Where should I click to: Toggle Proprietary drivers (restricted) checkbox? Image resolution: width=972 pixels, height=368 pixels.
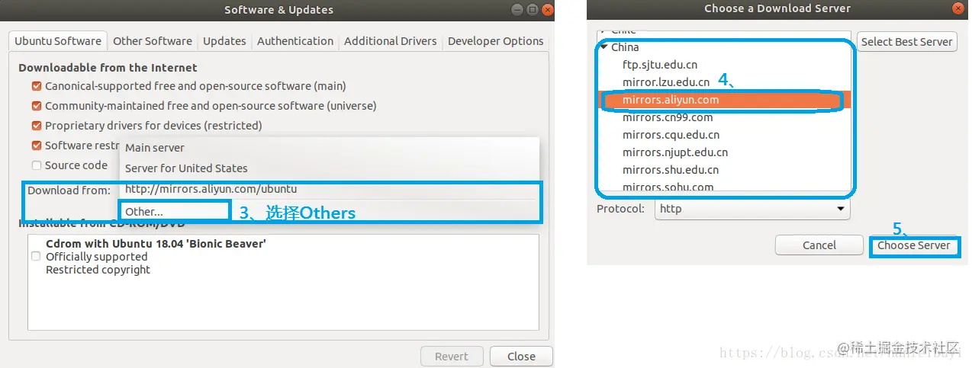coord(37,126)
